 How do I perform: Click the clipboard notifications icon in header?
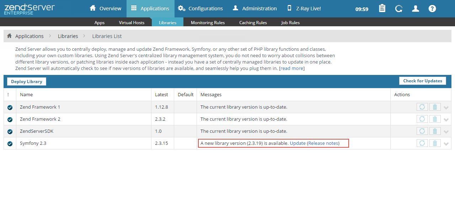[382, 9]
